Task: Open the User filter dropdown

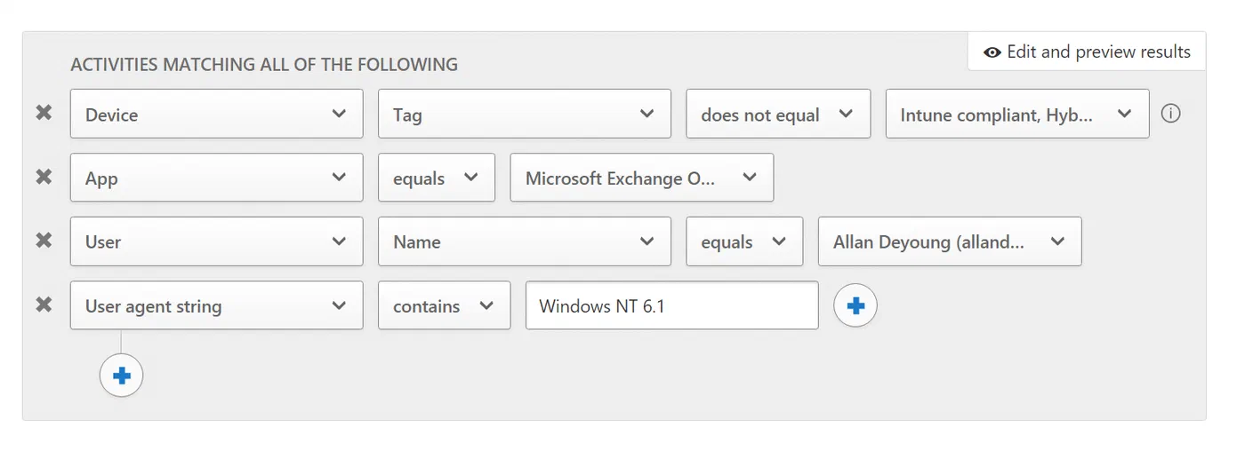Action: (x=217, y=241)
